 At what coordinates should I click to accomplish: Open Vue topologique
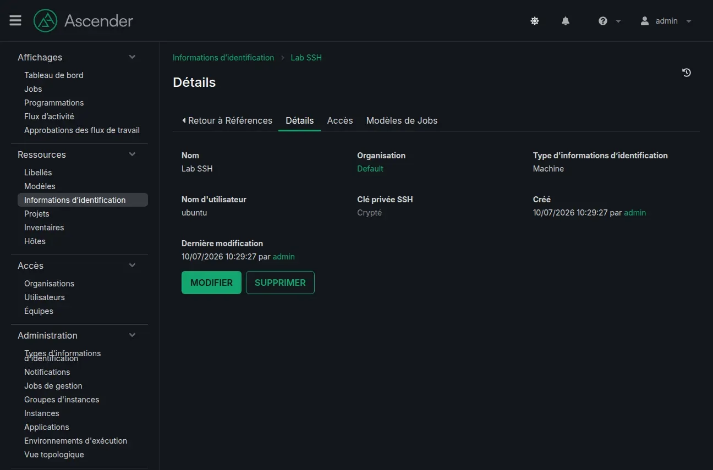tap(54, 455)
